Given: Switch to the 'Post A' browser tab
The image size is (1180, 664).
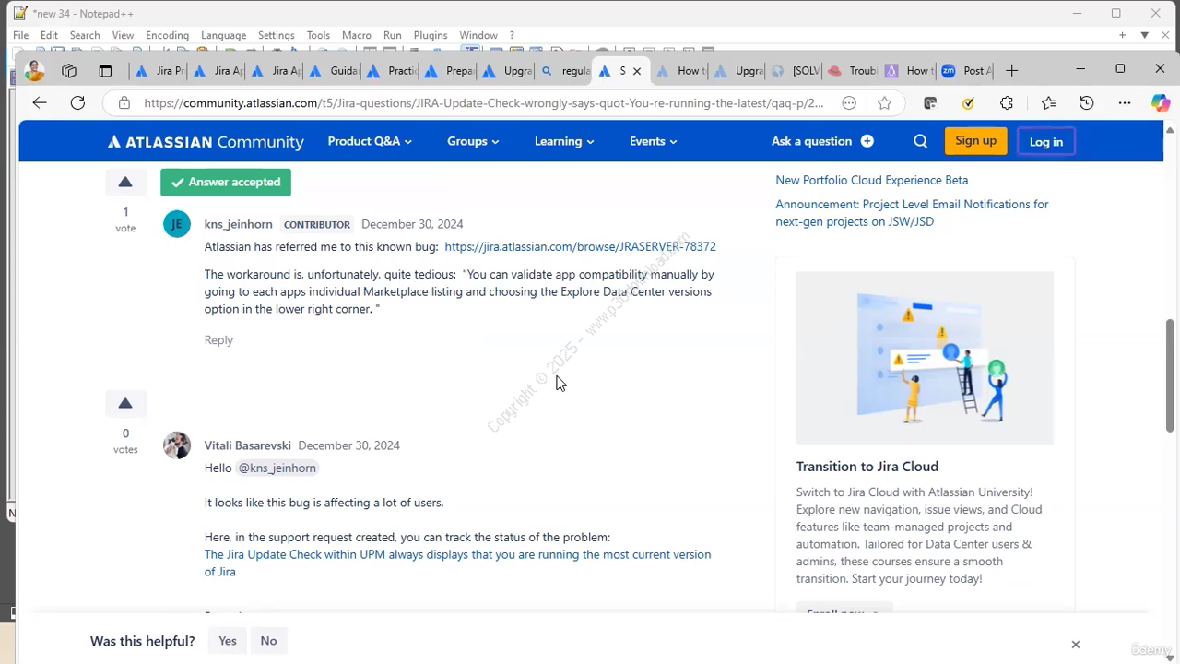Looking at the screenshot, I should point(968,71).
